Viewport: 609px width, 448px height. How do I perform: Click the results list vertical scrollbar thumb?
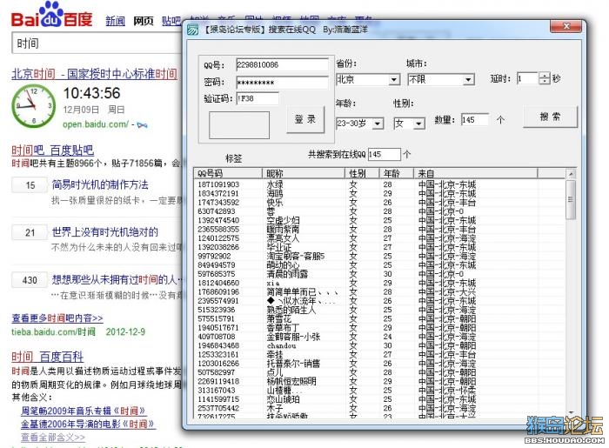[x=571, y=200]
